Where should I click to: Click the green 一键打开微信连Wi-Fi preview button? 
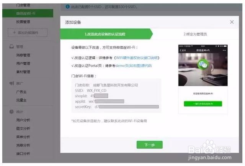(203, 104)
